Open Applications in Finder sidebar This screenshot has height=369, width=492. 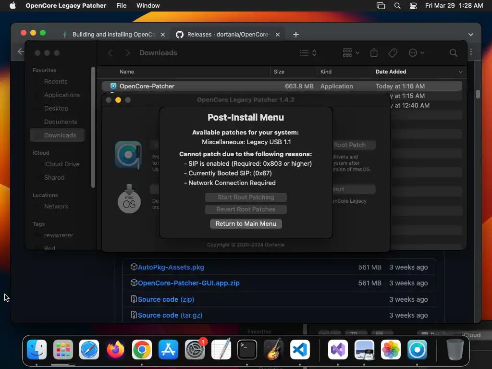tap(62, 95)
